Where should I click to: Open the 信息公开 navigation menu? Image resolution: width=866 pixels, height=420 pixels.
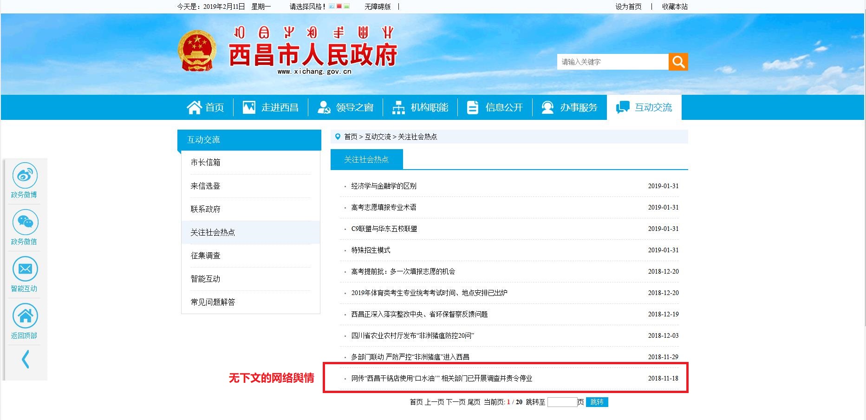[x=495, y=107]
